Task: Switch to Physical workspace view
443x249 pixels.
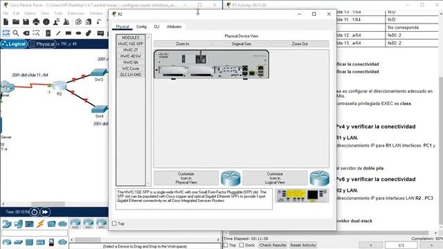Action: coord(42,44)
